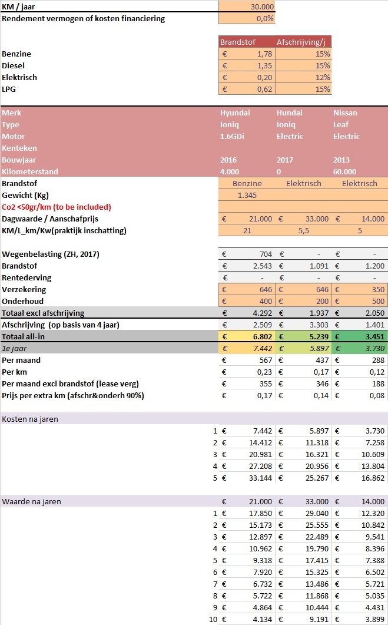Select Totaal excl afschrijving 4.292
The height and width of the screenshot is (625, 388).
tap(247, 313)
